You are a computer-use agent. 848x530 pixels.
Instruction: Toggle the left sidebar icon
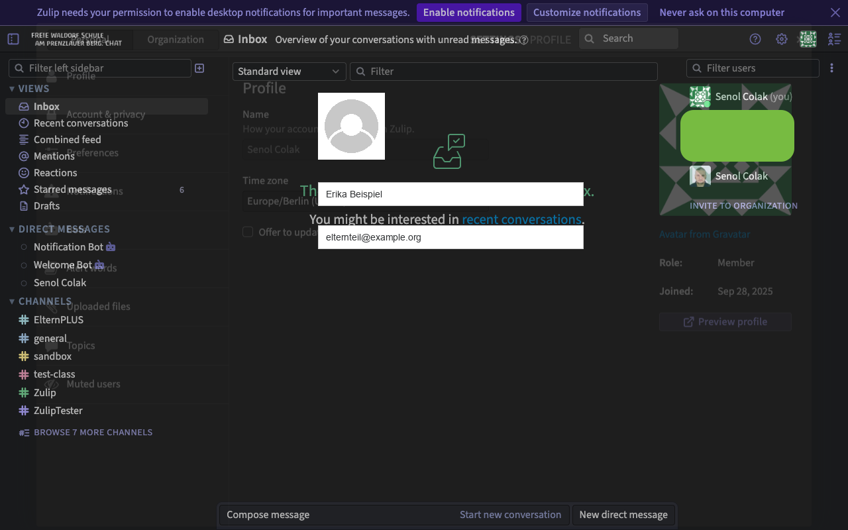point(13,39)
